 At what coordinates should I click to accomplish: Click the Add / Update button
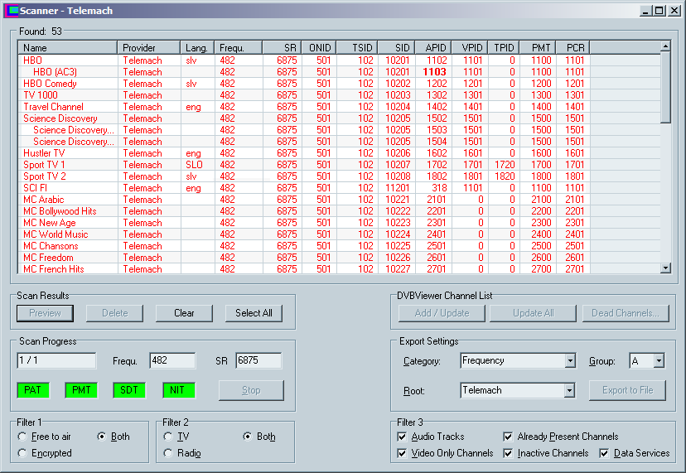click(x=442, y=313)
